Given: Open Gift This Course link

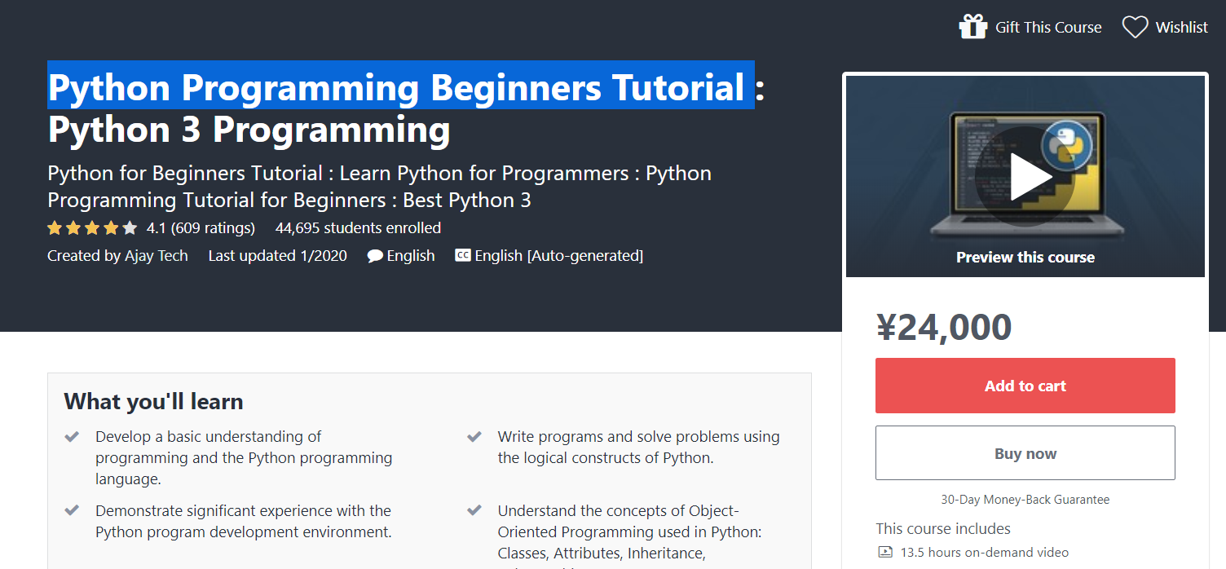Looking at the screenshot, I should click(x=1030, y=27).
